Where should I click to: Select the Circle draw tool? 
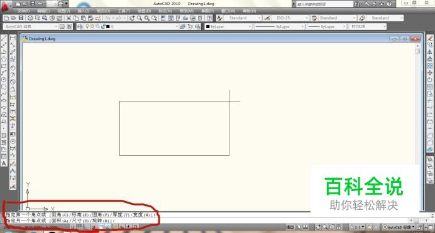[x=4, y=80]
